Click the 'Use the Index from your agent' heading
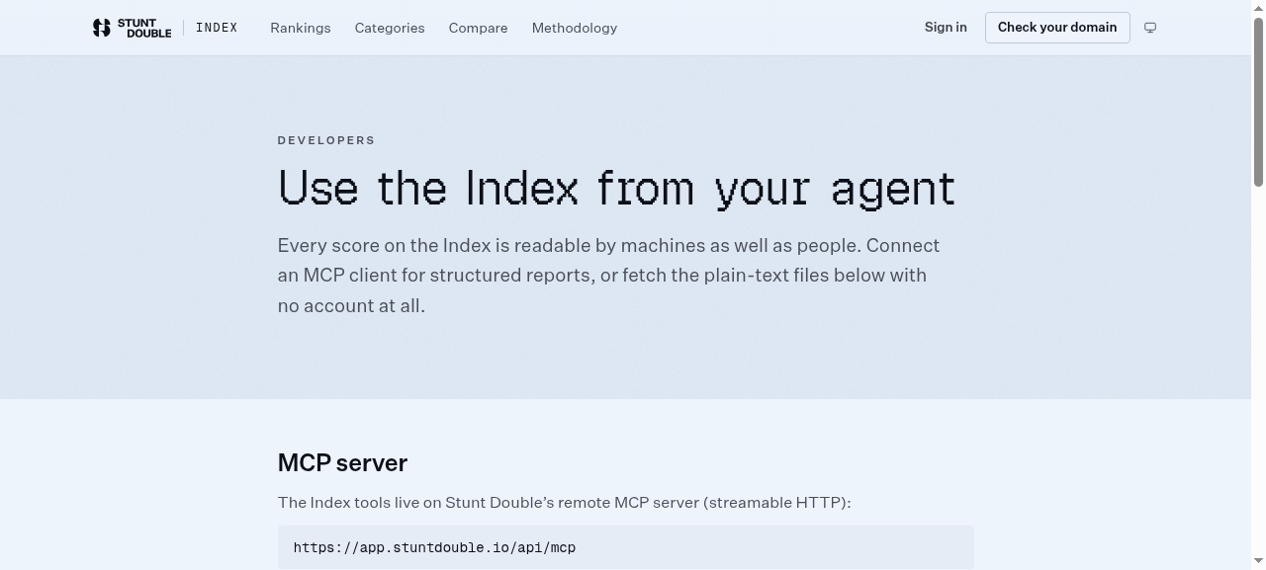 617,188
